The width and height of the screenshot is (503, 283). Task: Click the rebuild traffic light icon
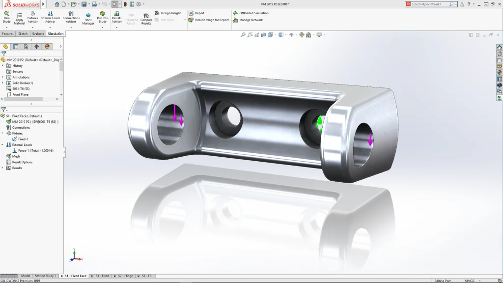click(125, 4)
